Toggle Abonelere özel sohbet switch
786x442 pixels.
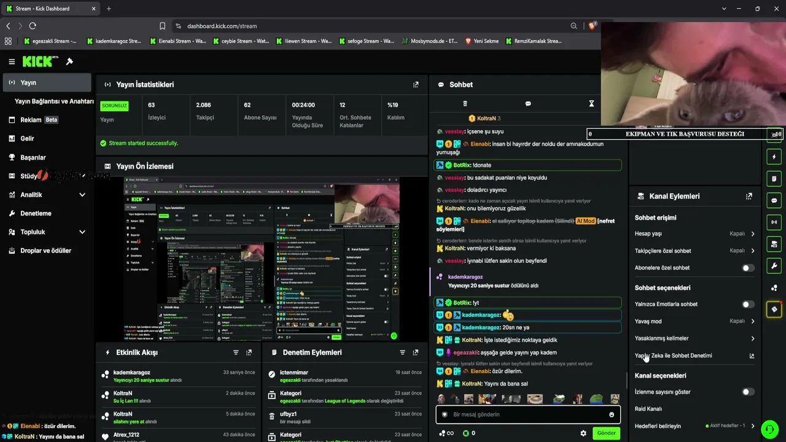(747, 268)
